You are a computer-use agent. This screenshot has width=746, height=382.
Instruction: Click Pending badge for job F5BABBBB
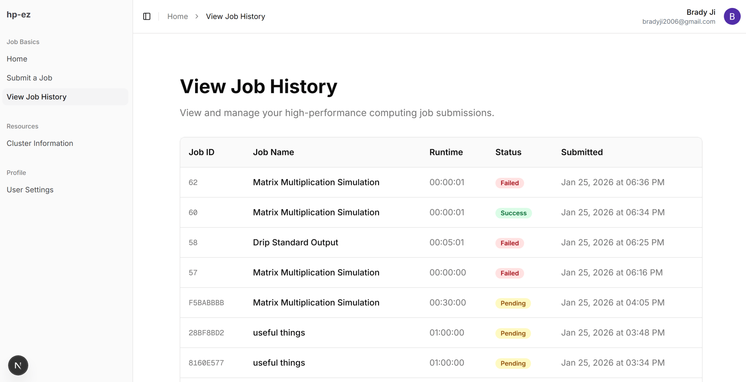pyautogui.click(x=513, y=303)
